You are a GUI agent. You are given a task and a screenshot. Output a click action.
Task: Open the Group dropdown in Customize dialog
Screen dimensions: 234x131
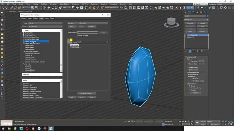(45, 23)
